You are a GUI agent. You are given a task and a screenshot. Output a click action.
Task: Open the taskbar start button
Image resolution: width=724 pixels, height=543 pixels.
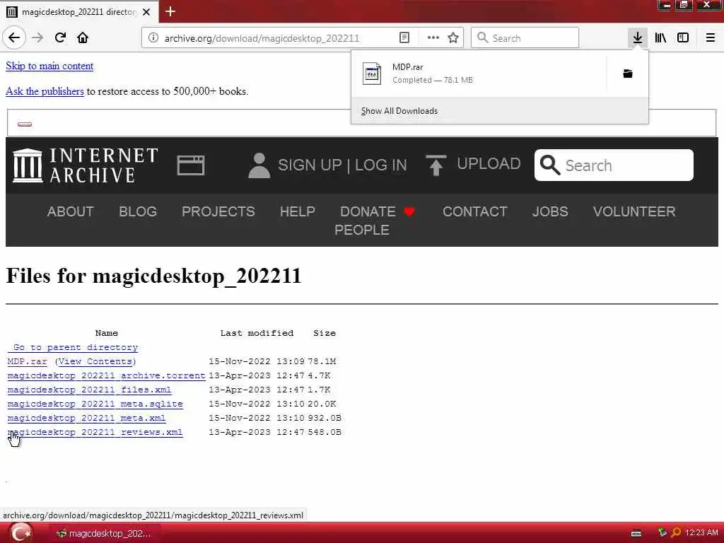[21, 532]
